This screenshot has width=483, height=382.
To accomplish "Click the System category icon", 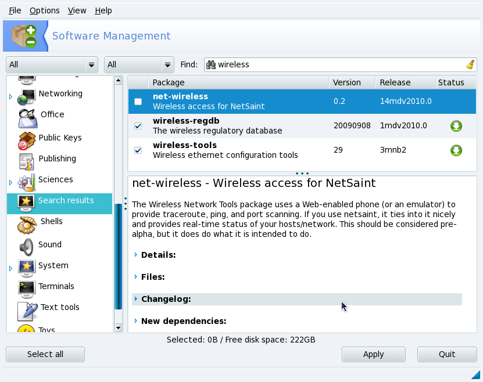I will 26,268.
